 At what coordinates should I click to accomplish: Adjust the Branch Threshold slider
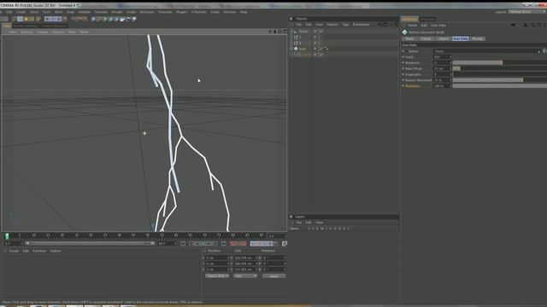click(x=500, y=80)
